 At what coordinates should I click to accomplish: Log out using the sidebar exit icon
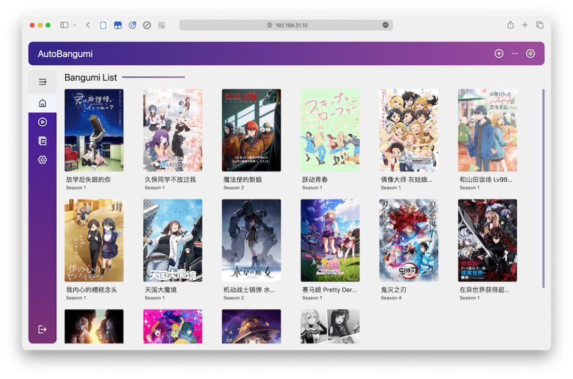(x=42, y=330)
